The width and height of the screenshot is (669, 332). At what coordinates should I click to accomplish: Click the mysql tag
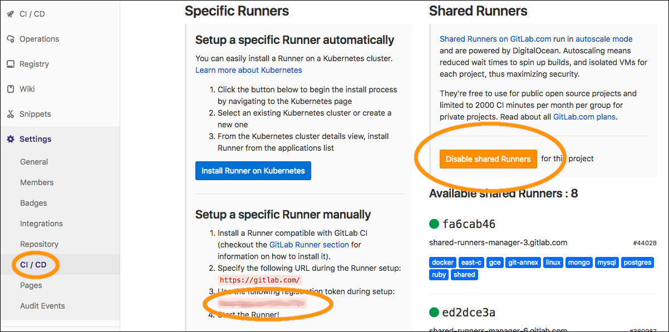click(607, 262)
